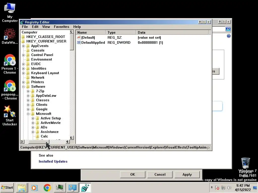Select the Assistance key
Viewport: 258px width, 193px height.
pyautogui.click(x=50, y=132)
